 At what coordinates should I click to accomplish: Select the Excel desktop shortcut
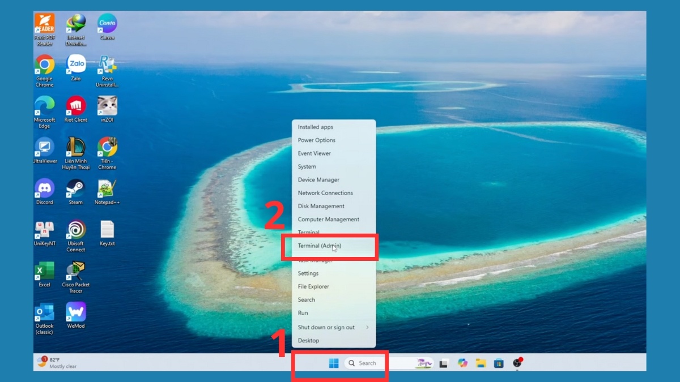pyautogui.click(x=44, y=274)
